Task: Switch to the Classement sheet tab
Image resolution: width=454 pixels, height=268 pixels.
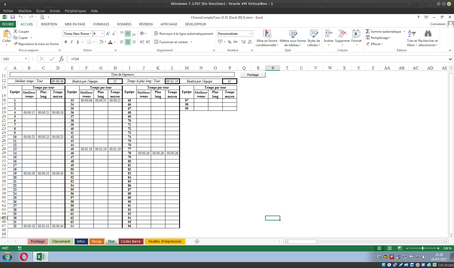Action: tap(61, 242)
